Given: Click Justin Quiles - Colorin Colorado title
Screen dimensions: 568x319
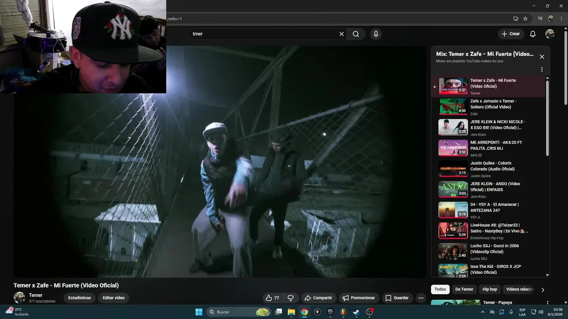Looking at the screenshot, I should click(x=493, y=166).
